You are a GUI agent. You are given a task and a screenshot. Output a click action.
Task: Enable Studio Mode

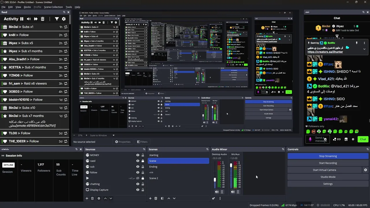(x=328, y=177)
